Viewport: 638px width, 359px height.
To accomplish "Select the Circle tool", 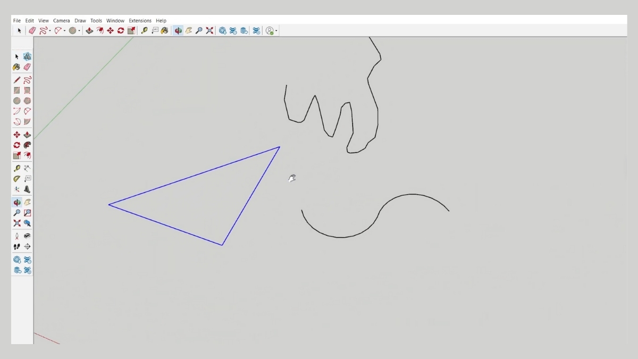I will (x=16, y=100).
